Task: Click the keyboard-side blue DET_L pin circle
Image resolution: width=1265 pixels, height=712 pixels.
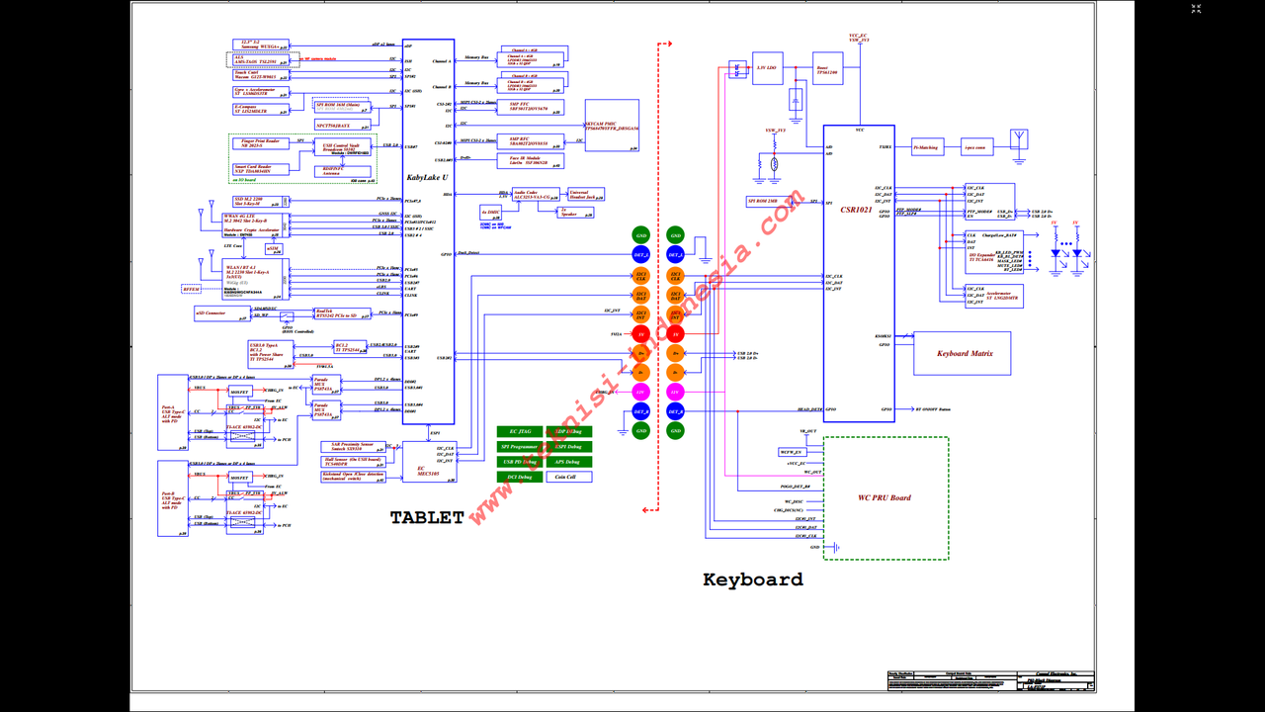Action: [x=676, y=255]
